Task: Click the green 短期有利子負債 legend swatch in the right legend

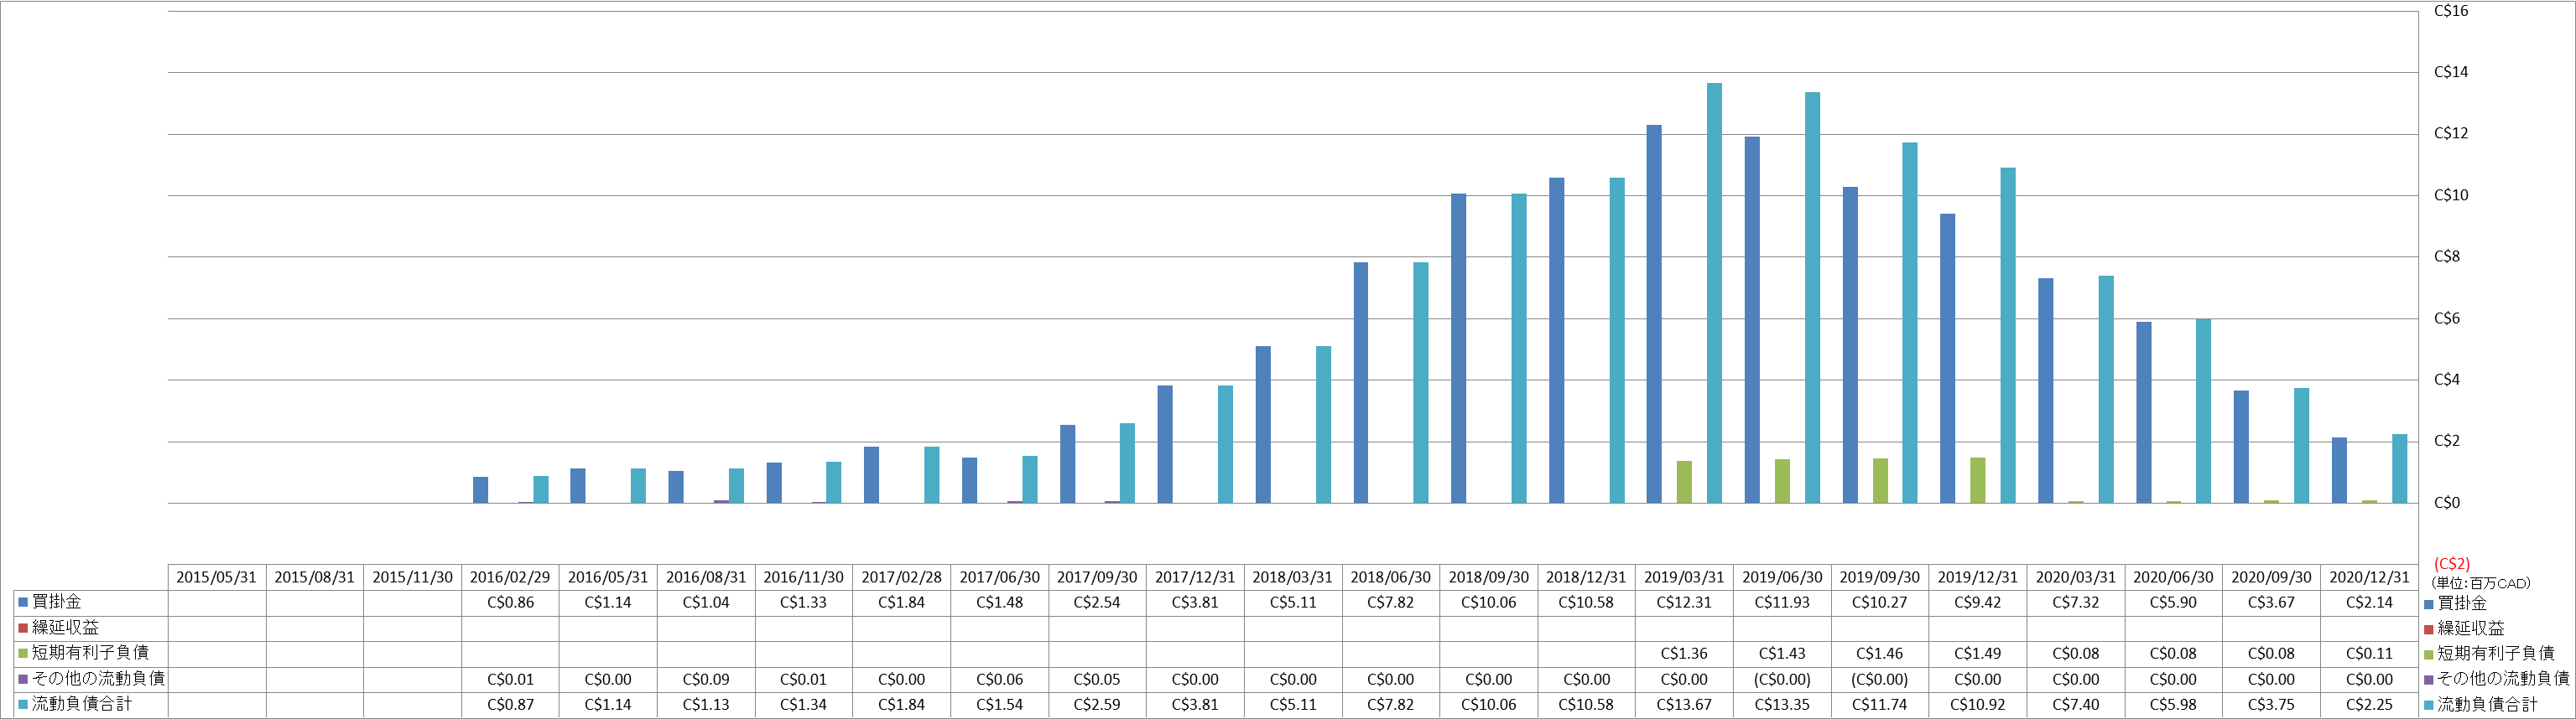Action: 2429,655
